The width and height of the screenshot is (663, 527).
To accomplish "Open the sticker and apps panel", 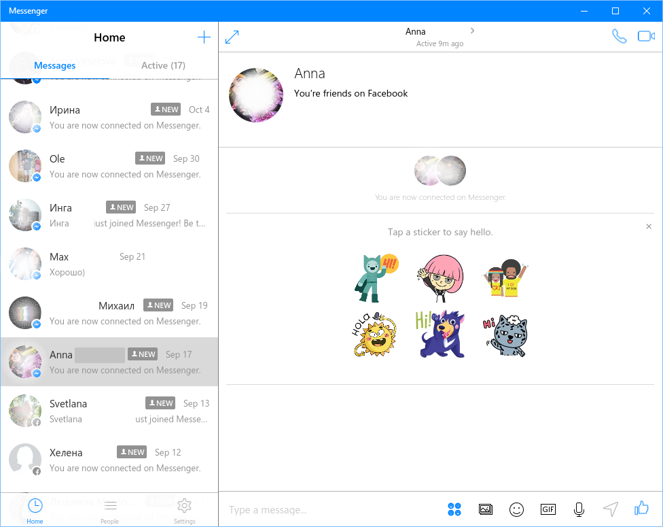I will click(454, 509).
